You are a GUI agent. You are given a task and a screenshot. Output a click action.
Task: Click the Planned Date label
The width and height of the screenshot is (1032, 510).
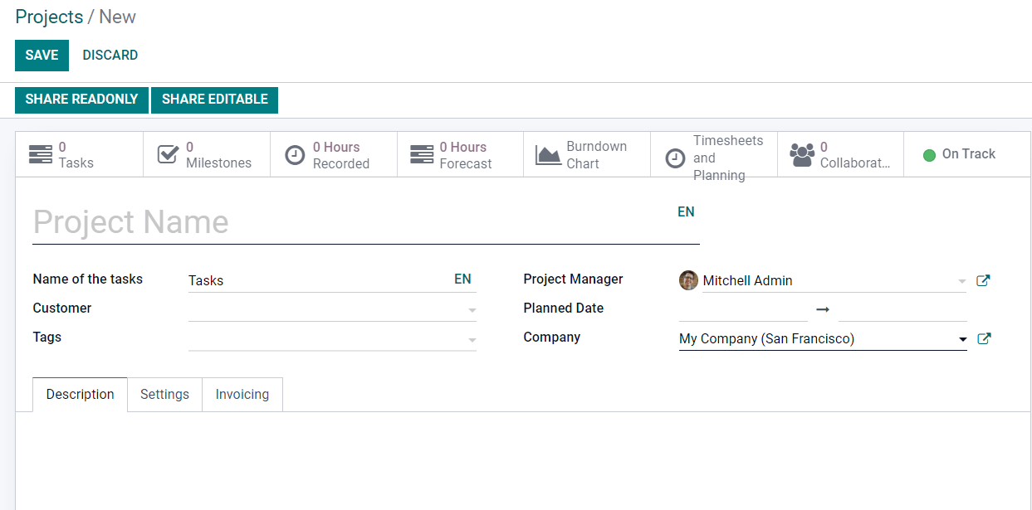click(x=564, y=308)
